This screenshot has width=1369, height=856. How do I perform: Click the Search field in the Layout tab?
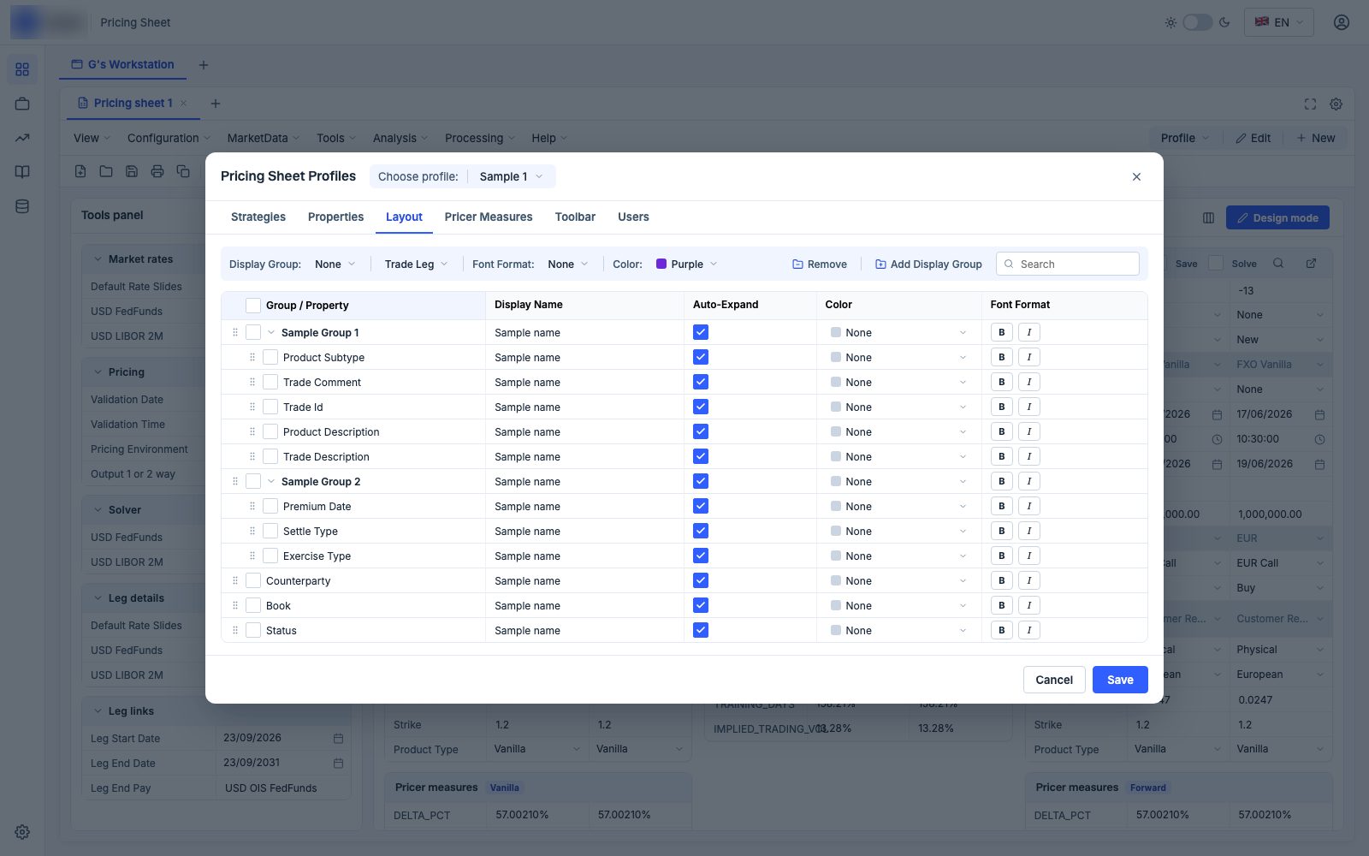pos(1068,264)
